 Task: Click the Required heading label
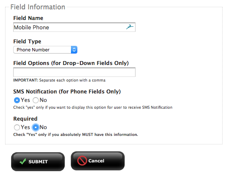[x=25, y=119]
